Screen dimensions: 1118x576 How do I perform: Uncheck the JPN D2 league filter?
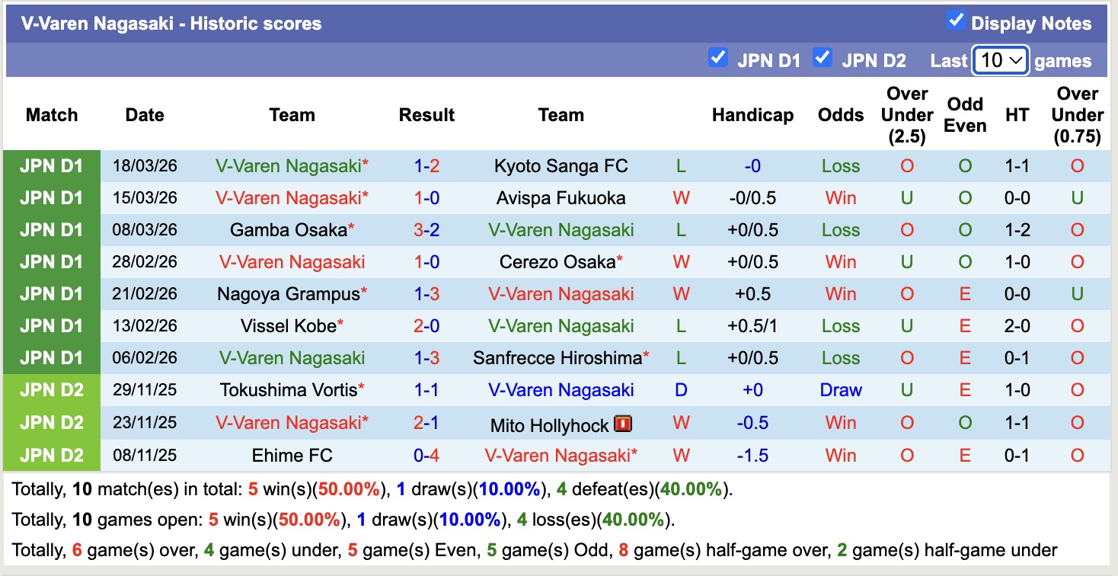tap(823, 57)
